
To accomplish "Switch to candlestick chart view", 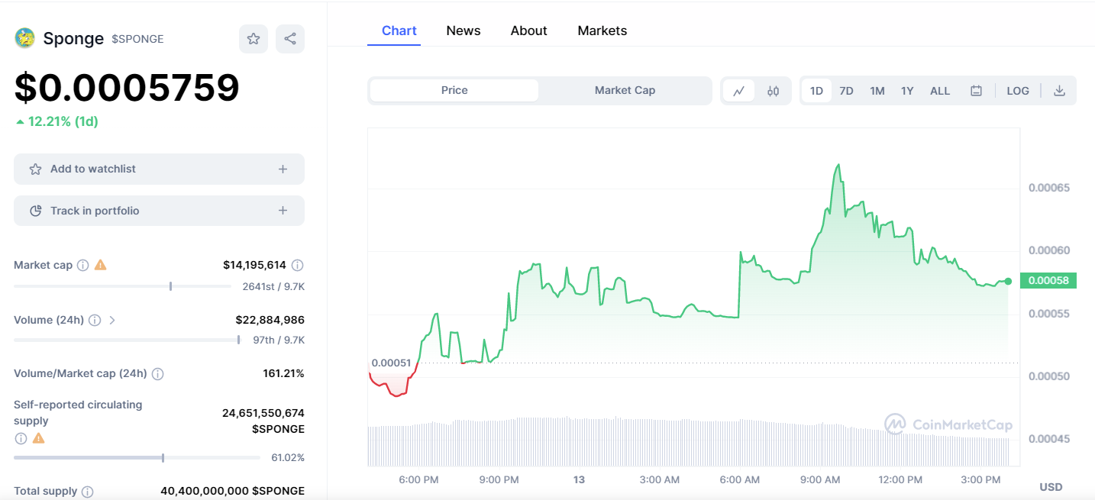I will click(x=773, y=91).
